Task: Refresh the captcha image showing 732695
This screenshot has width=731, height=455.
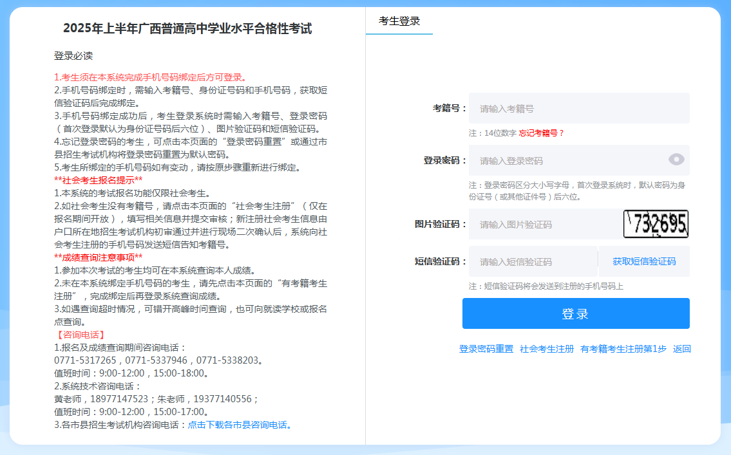Action: point(656,224)
